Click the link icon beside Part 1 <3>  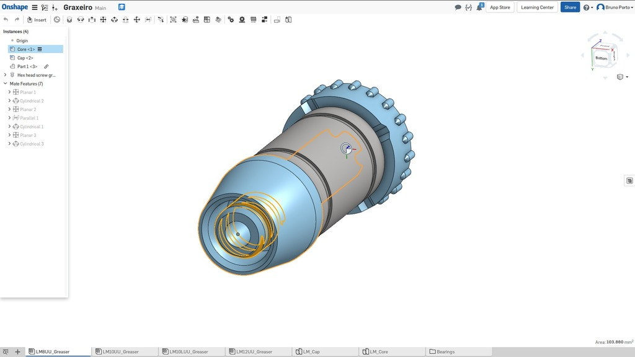click(x=46, y=66)
